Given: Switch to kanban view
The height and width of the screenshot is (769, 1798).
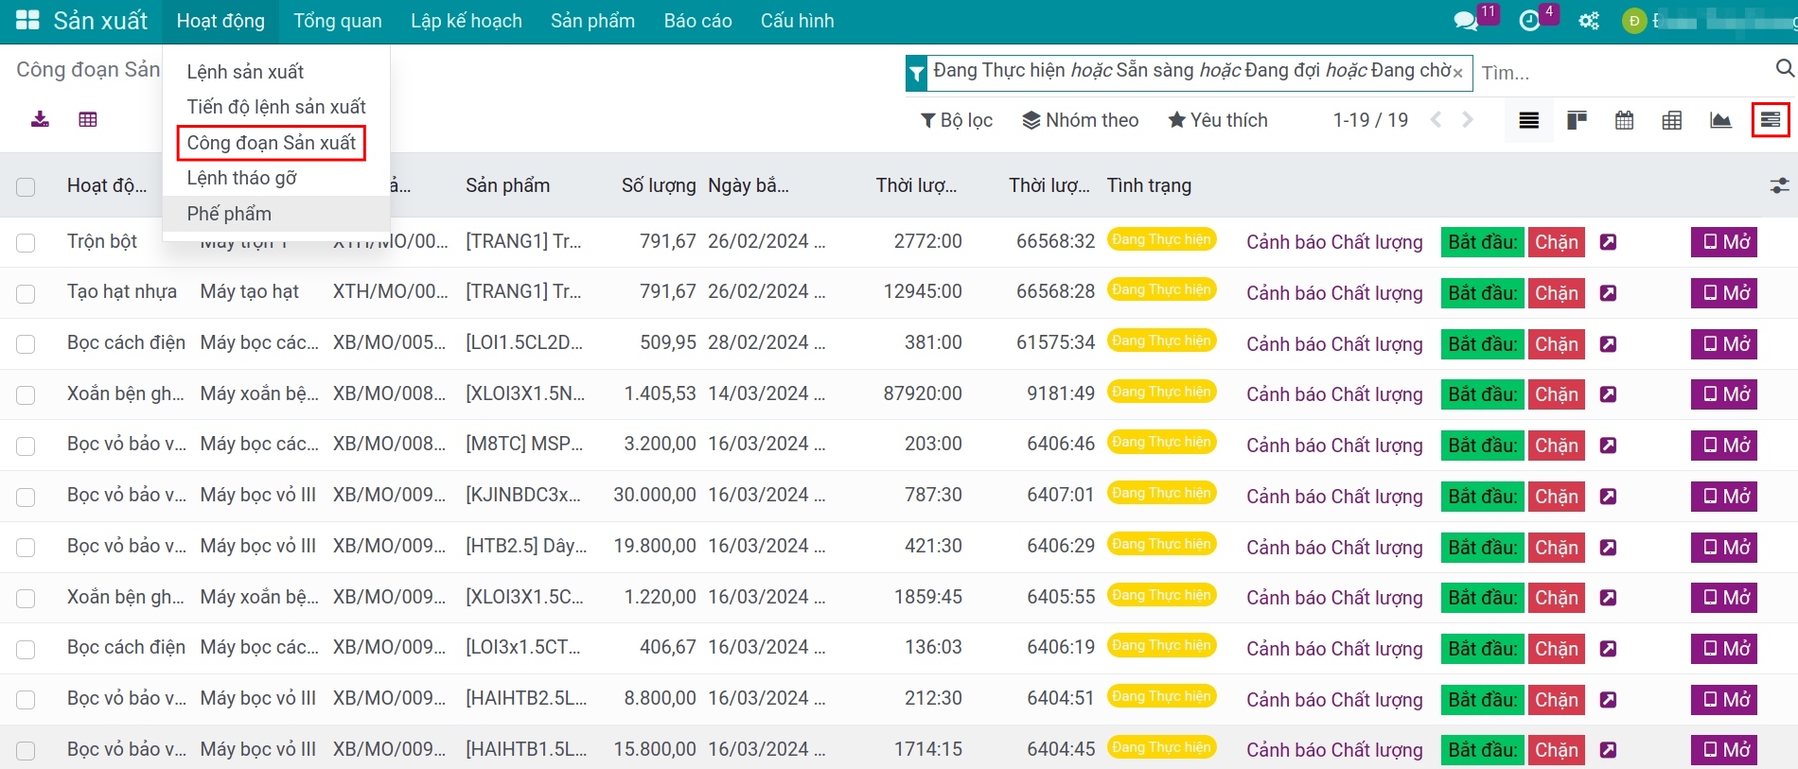Looking at the screenshot, I should 1577,120.
